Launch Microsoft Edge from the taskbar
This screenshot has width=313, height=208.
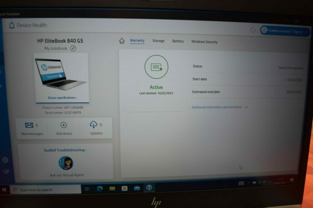tap(100, 188)
